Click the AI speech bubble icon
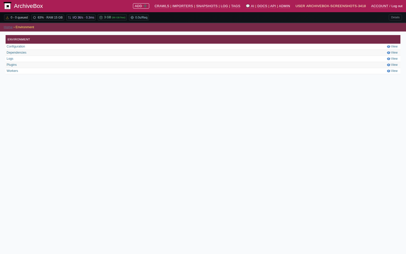Image resolution: width=406 pixels, height=254 pixels. 248,6
